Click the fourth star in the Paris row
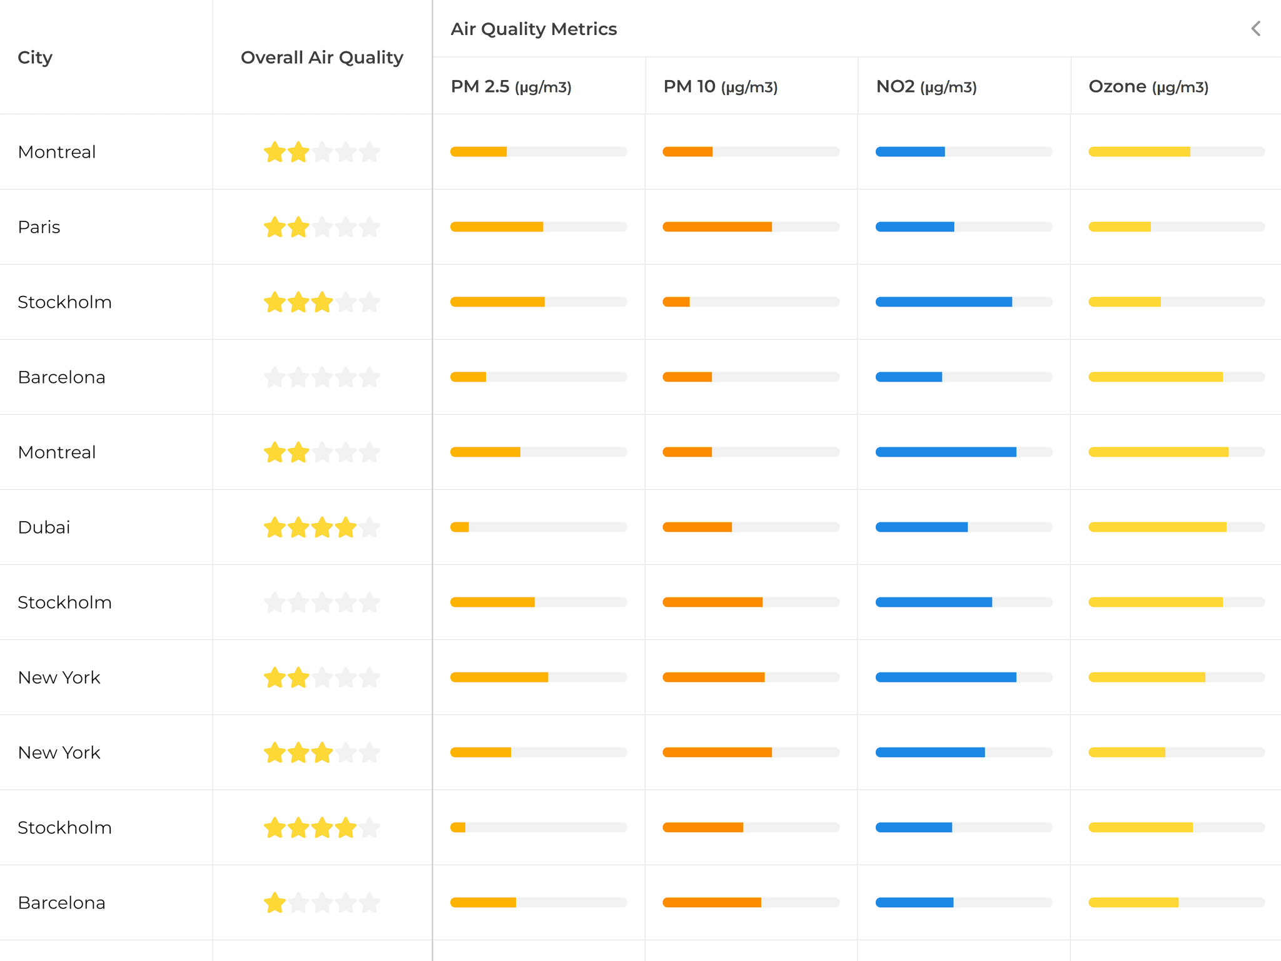This screenshot has height=961, width=1281. (346, 227)
